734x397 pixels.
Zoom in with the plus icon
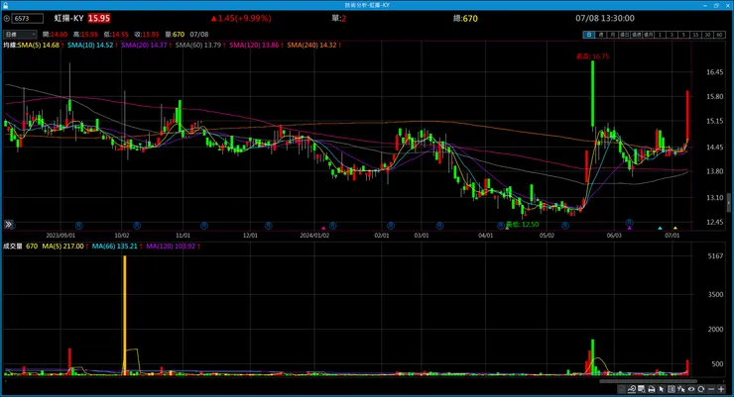[x=721, y=389]
